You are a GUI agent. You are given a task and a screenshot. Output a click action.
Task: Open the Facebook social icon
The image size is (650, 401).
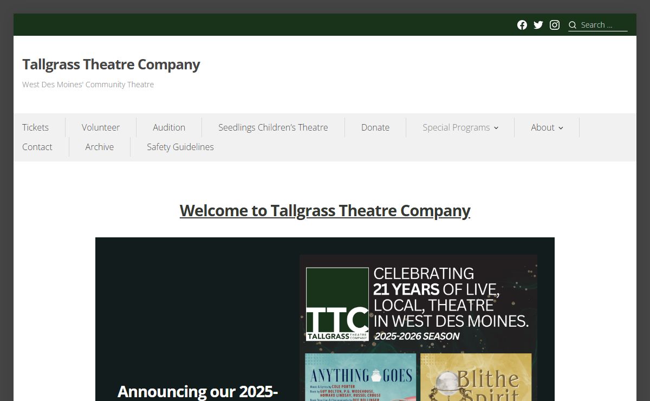522,25
